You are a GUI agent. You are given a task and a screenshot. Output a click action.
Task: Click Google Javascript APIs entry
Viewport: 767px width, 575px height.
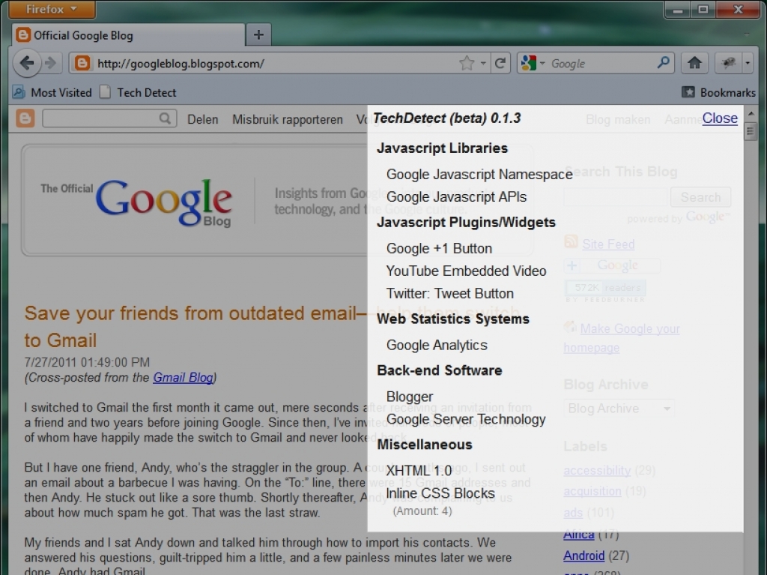[456, 197]
